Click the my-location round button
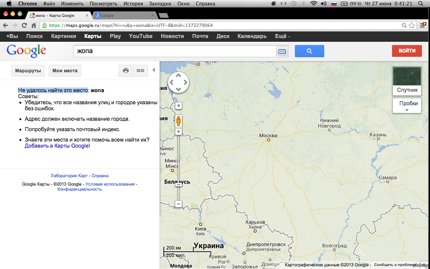The width and height of the screenshot is (430, 269). tap(179, 106)
